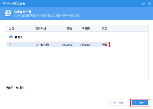Sort by 分区 column header
The width and height of the screenshot is (153, 109).
point(12,28)
